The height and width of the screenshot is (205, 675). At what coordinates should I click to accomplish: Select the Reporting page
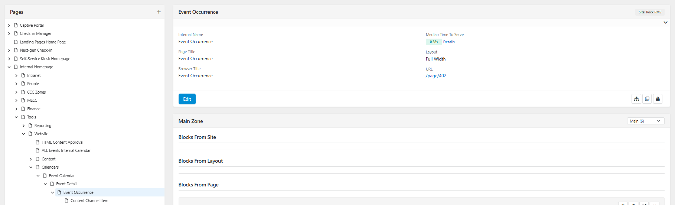[43, 126]
